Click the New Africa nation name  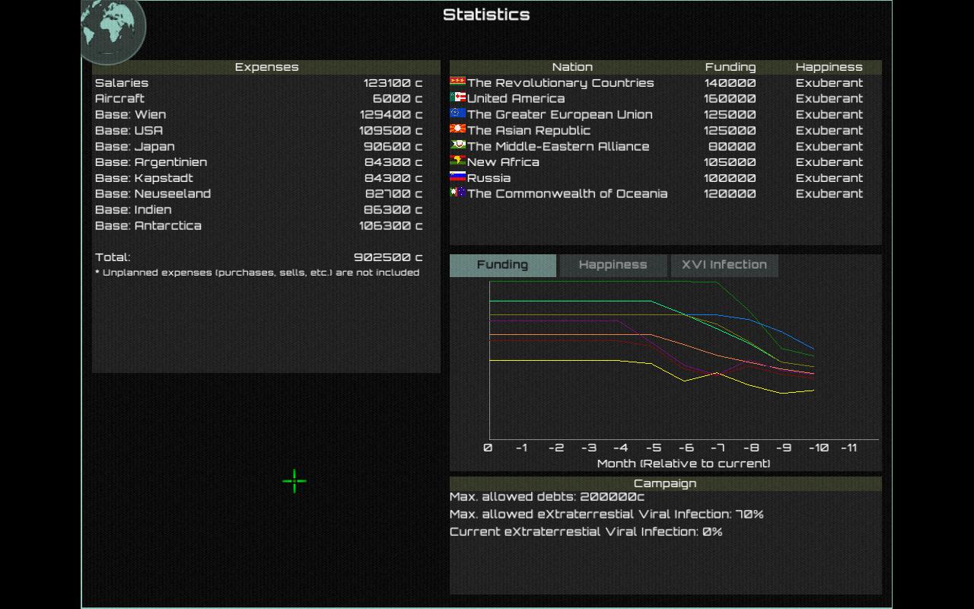503,161
